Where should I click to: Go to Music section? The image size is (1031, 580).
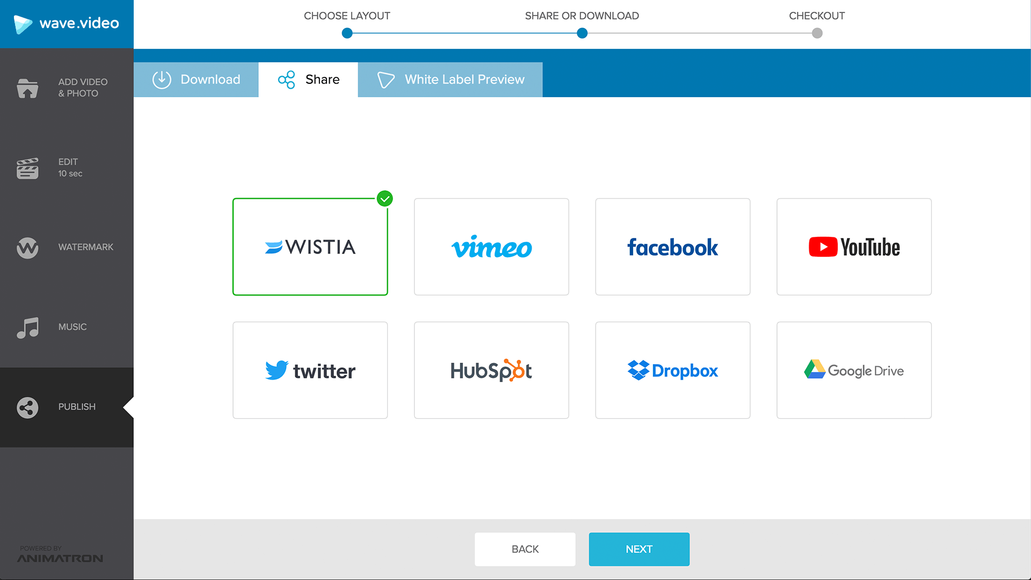67,328
